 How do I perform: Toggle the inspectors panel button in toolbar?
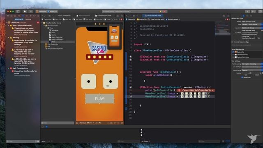[260, 12]
